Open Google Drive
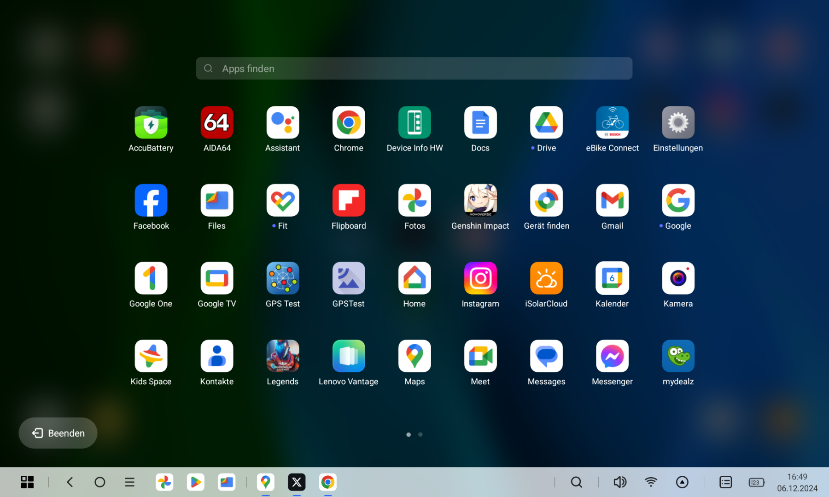The width and height of the screenshot is (829, 497). [546, 122]
